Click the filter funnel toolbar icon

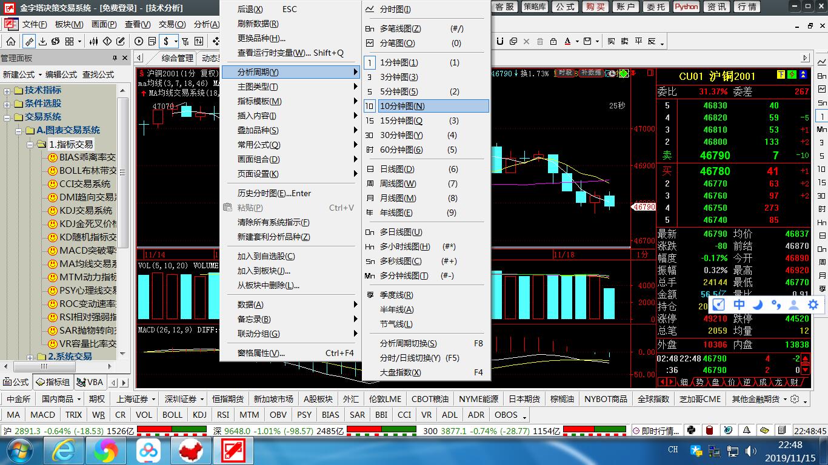(x=185, y=41)
